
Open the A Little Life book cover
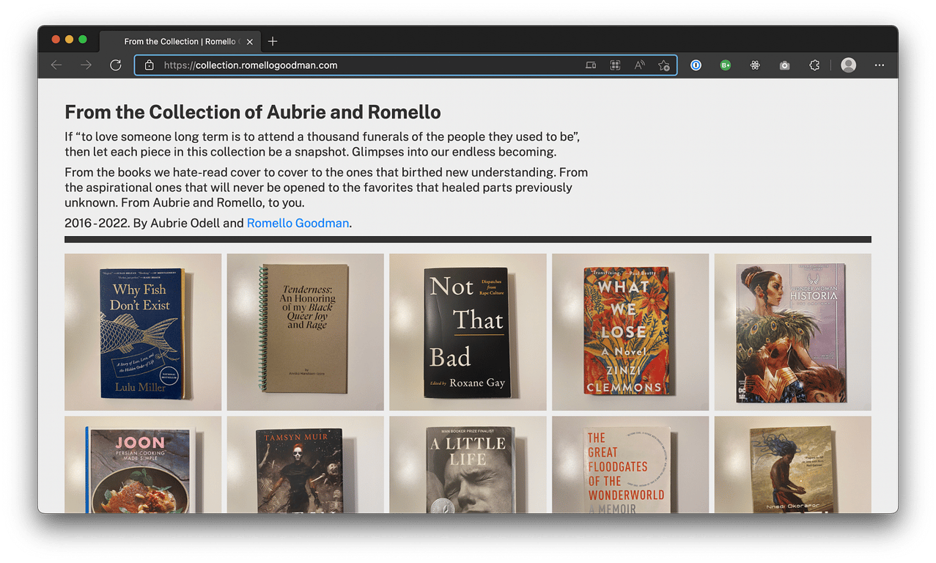click(468, 465)
